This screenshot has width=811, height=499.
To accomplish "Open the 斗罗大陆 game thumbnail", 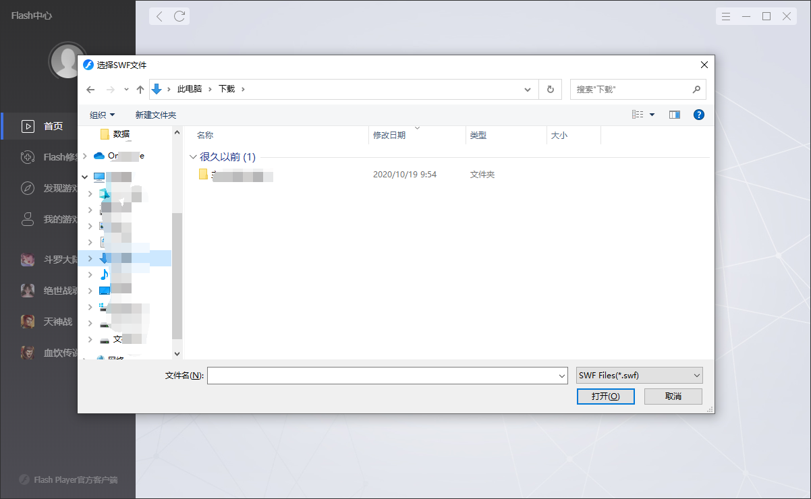I will [x=28, y=260].
